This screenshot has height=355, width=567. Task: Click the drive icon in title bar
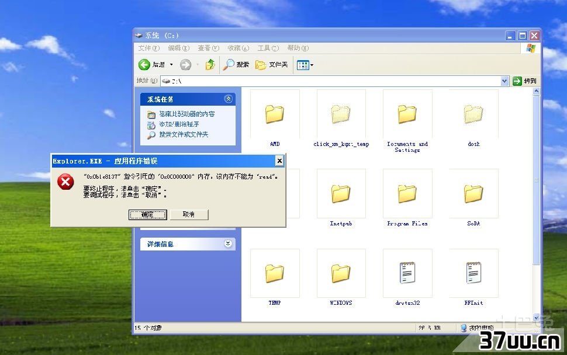tap(139, 36)
